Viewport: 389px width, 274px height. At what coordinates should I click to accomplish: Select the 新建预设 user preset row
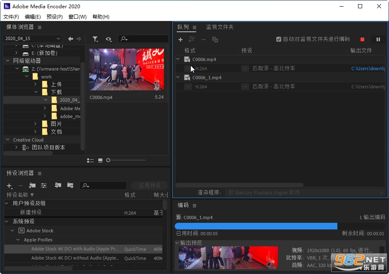pos(83,213)
